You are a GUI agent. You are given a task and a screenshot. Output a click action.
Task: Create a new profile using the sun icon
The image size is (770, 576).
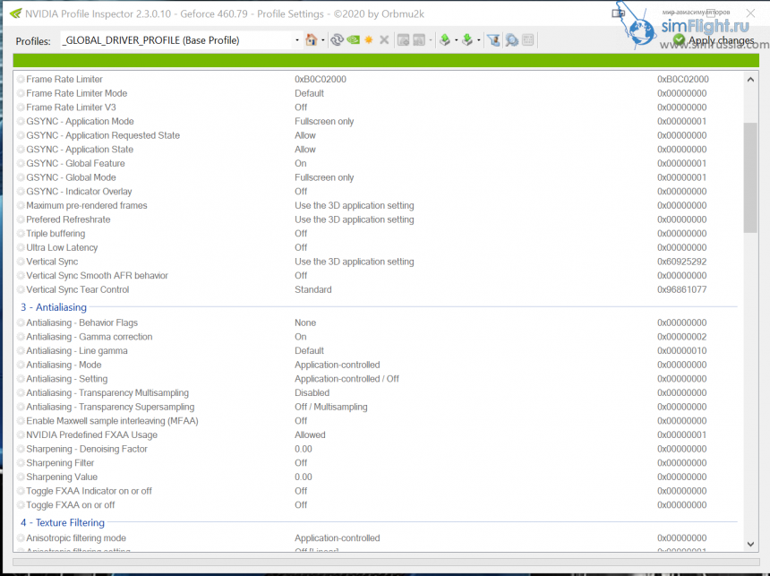[368, 39]
